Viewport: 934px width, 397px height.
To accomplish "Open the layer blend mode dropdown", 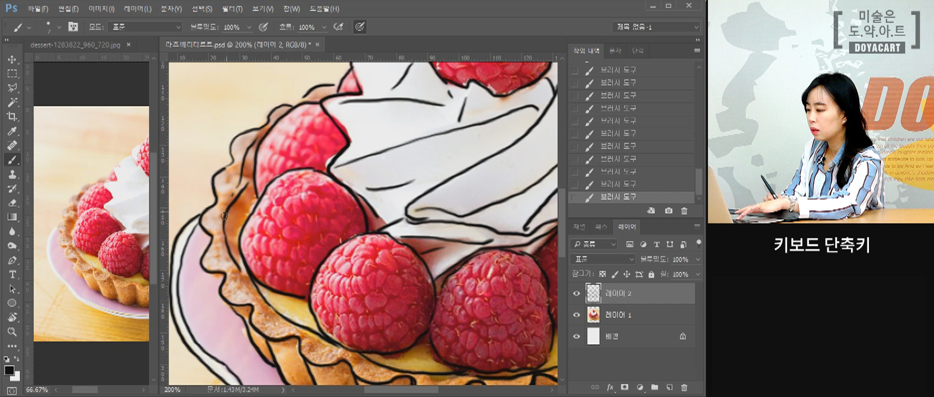I will pos(603,259).
